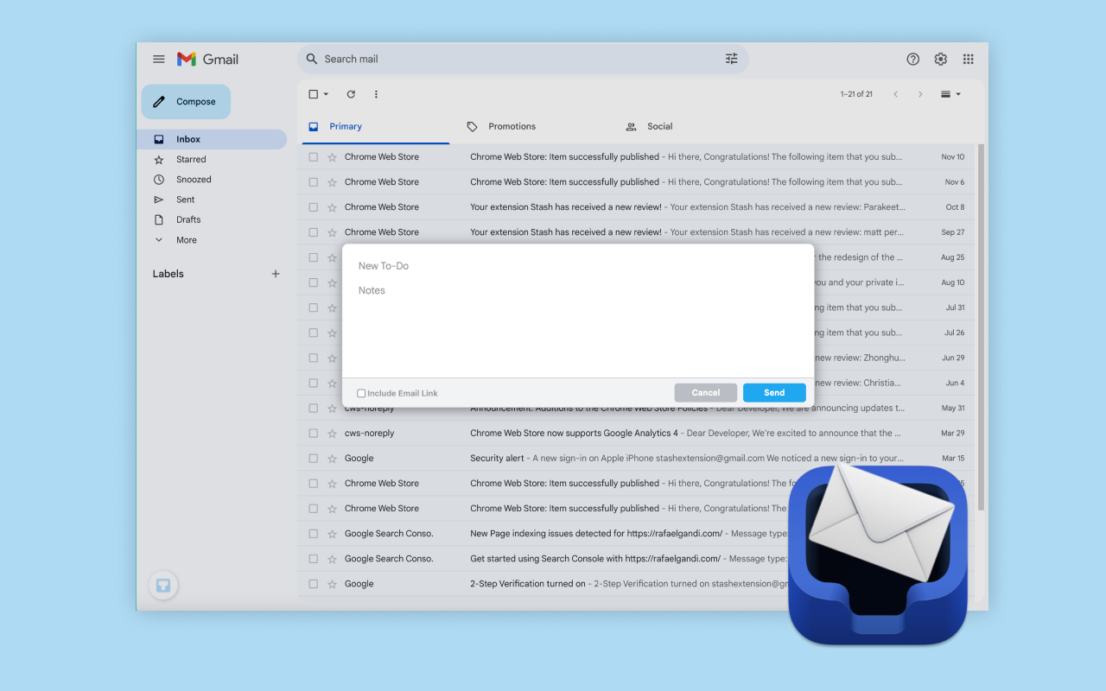1106x691 pixels.
Task: Click the inbox vertical scrollbar
Action: pos(981,326)
